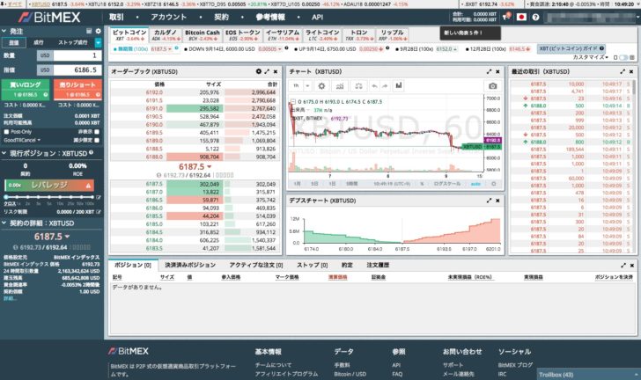Click the 数量 quantity input field
The height and width of the screenshot is (380, 641).
coord(77,55)
